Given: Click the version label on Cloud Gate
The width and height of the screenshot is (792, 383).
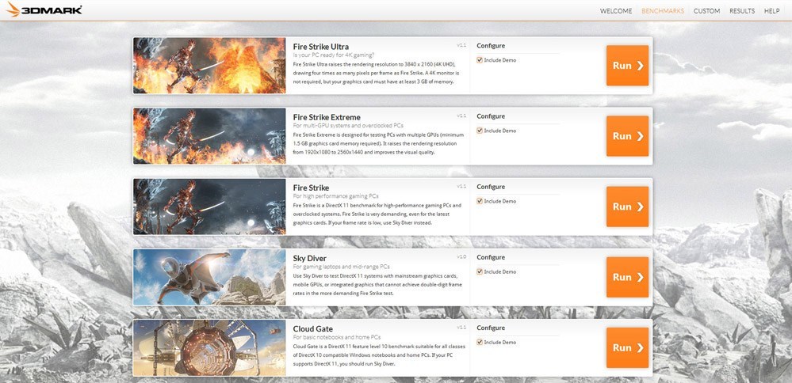Looking at the screenshot, I should coord(461,327).
